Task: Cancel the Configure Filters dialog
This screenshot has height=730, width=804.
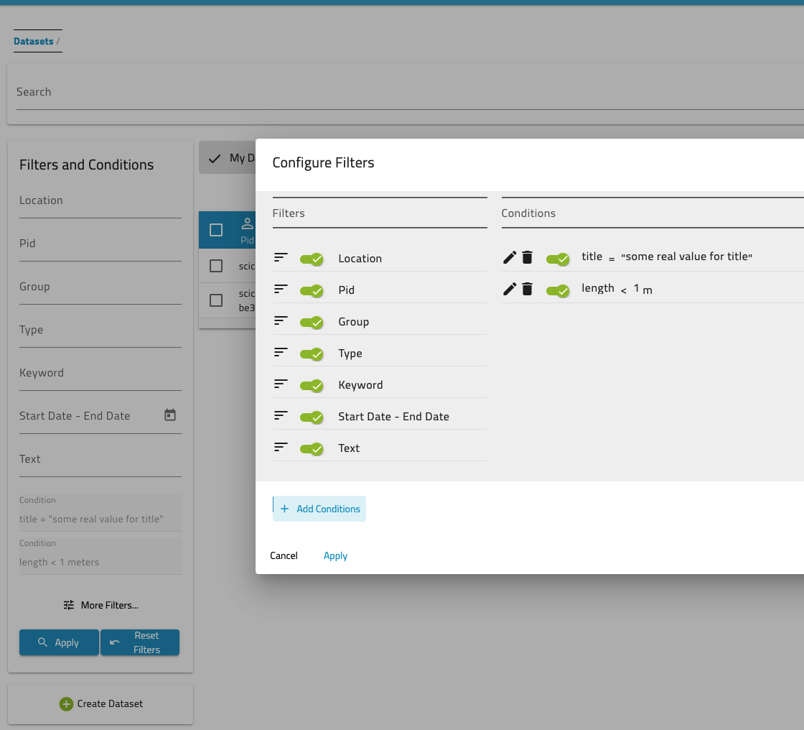Action: click(284, 555)
